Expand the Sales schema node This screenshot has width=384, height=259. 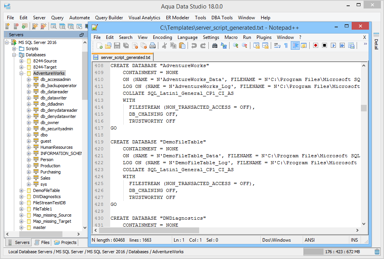[x=29, y=178]
